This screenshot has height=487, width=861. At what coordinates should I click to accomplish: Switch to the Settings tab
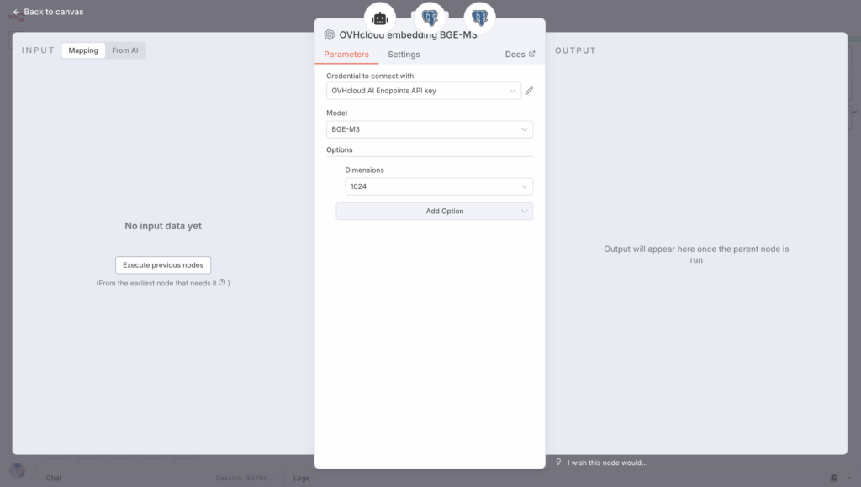point(404,55)
